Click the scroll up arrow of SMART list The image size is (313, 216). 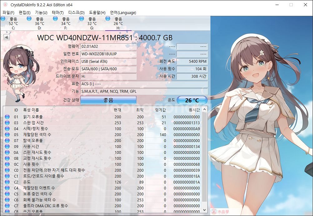click(204, 110)
